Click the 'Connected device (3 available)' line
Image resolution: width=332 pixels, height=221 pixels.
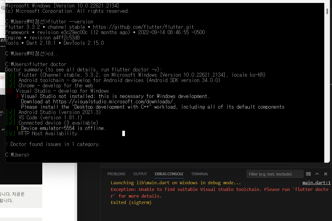(x=52, y=123)
